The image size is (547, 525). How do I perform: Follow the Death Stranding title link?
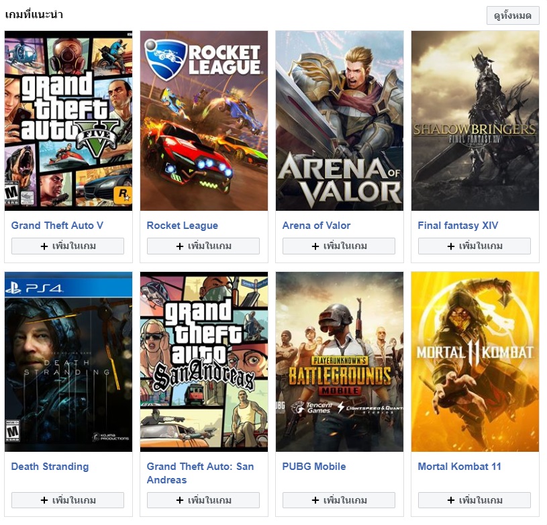(50, 467)
